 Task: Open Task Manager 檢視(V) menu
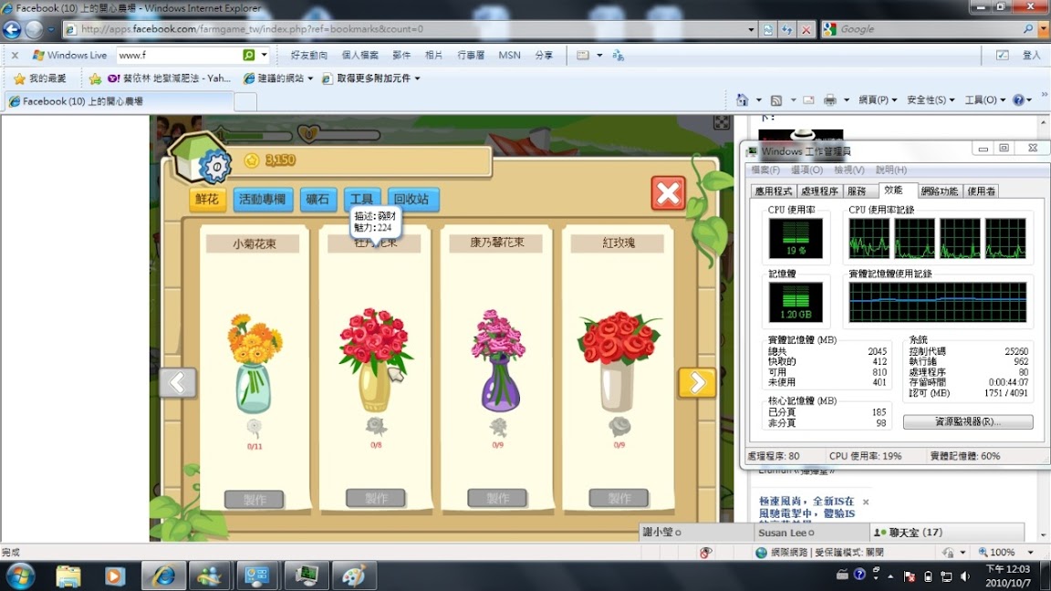(849, 171)
